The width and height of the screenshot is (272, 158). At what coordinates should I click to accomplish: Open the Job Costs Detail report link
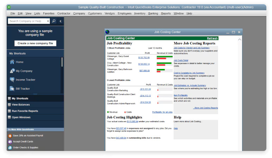pos(181,60)
